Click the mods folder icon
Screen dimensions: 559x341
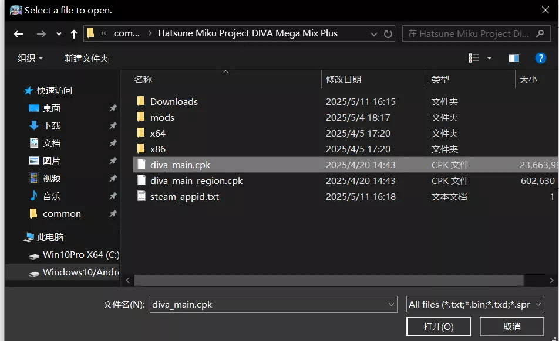point(141,117)
